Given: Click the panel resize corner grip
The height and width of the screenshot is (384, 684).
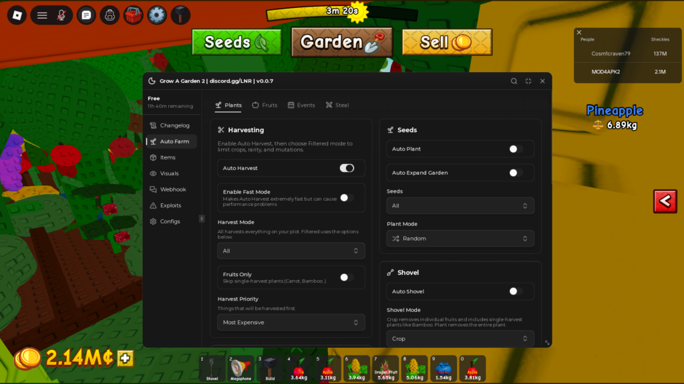Looking at the screenshot, I should point(547,343).
